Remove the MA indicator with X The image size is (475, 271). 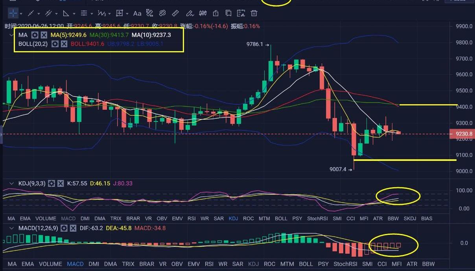tap(44, 35)
